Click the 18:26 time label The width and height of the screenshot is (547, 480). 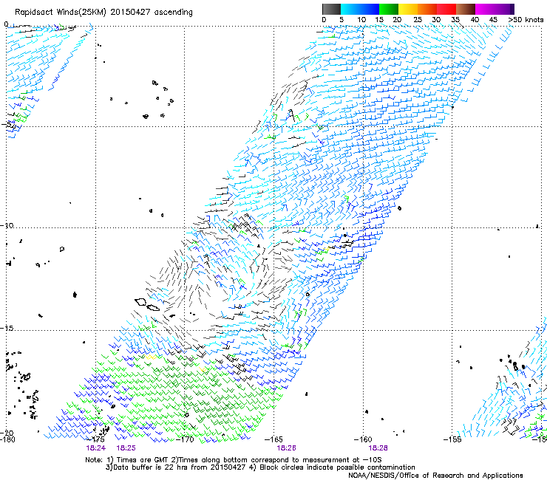coord(286,448)
